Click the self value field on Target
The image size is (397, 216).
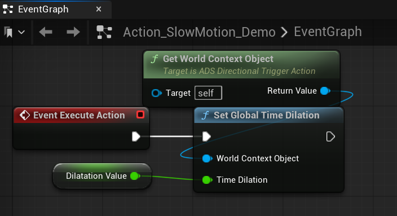tap(208, 93)
